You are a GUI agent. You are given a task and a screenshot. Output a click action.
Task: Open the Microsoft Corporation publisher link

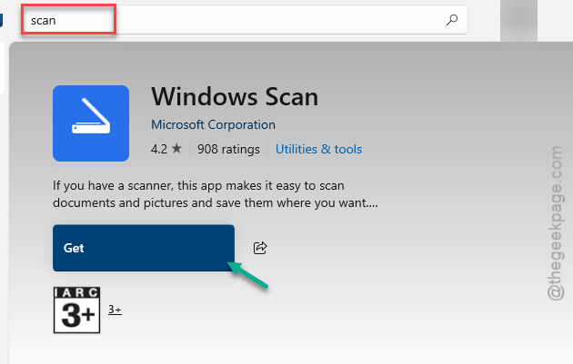(x=213, y=124)
